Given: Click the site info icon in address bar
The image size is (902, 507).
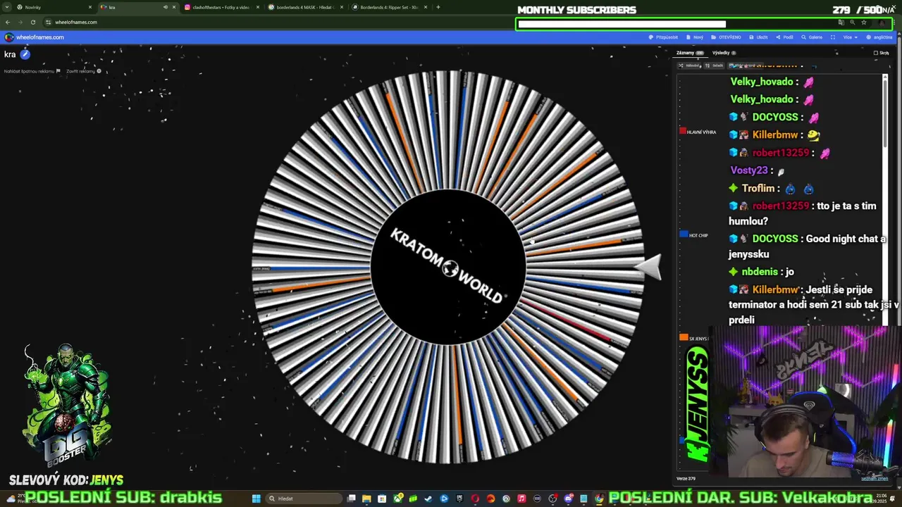Looking at the screenshot, I should click(x=48, y=22).
